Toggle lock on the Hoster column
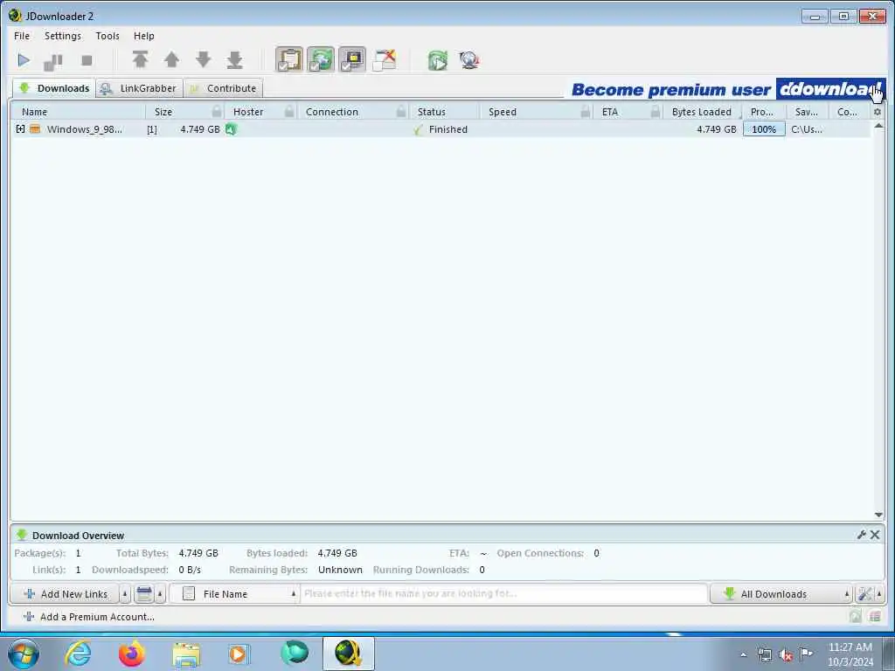The width and height of the screenshot is (895, 671). point(289,111)
